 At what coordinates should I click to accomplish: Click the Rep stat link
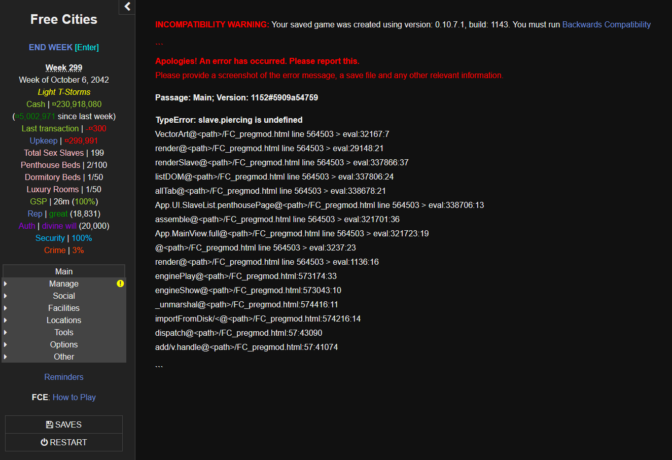coord(35,214)
